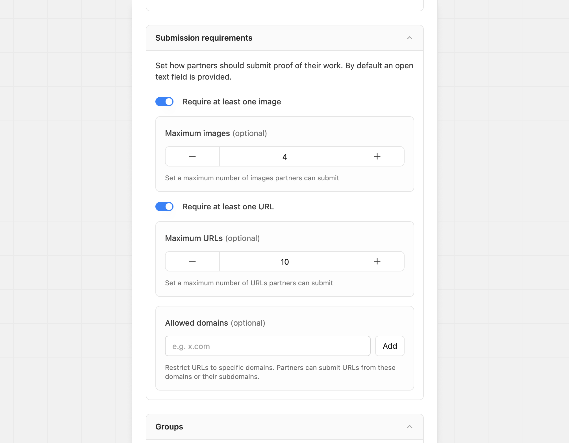Decrease the Maximum images count with the minus icon
Viewport: 569px width, 443px height.
192,156
